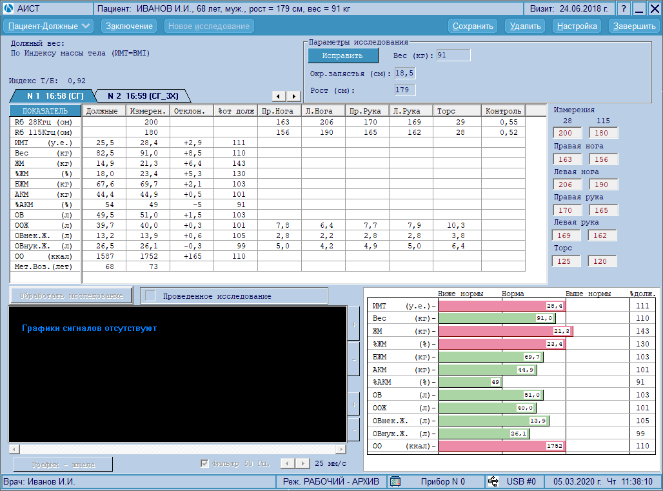Toggle the Проведенное исследование checkbox
663x491 pixels.
(x=150, y=296)
